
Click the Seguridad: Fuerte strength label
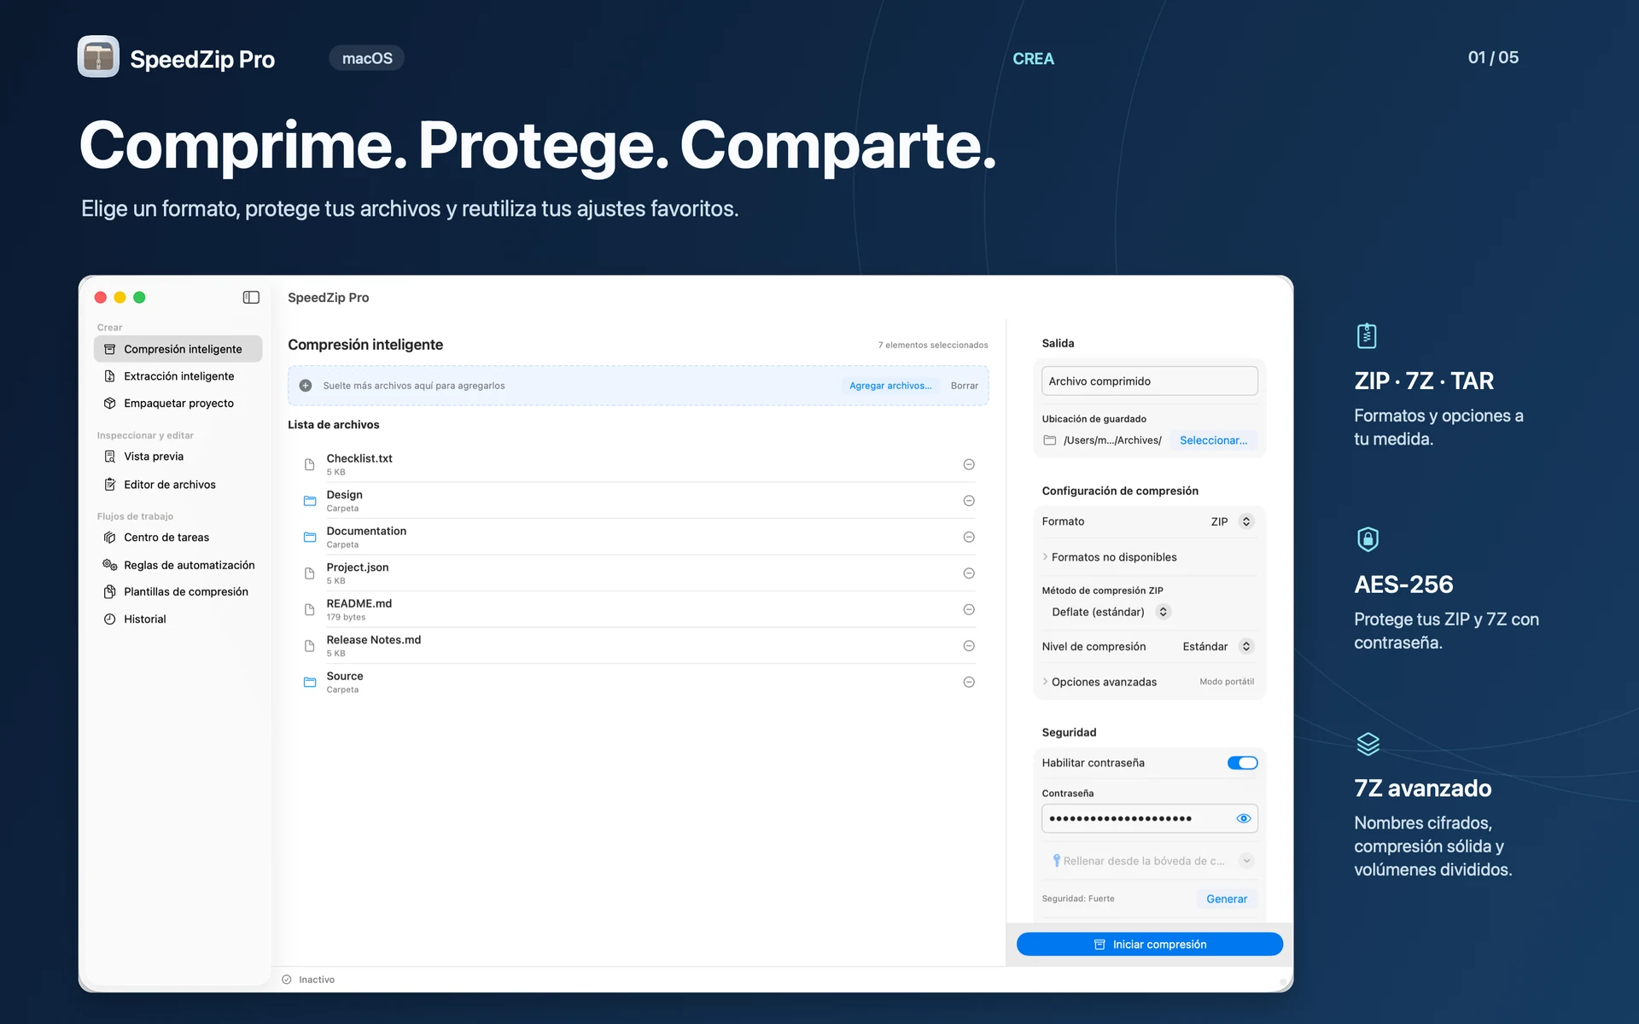coord(1078,899)
